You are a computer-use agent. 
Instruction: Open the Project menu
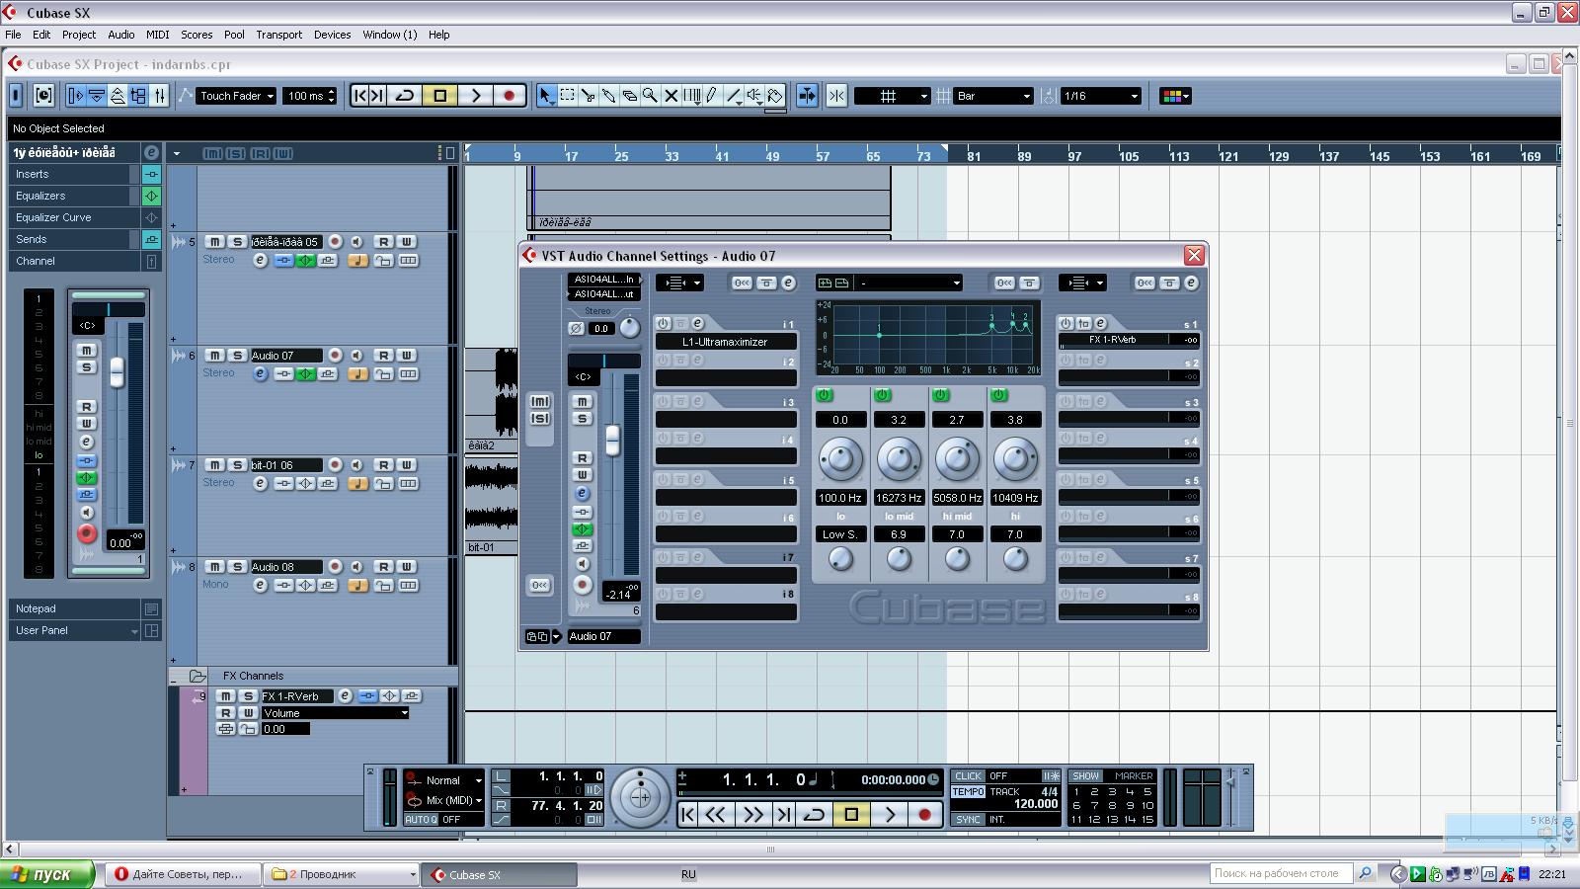tap(79, 35)
